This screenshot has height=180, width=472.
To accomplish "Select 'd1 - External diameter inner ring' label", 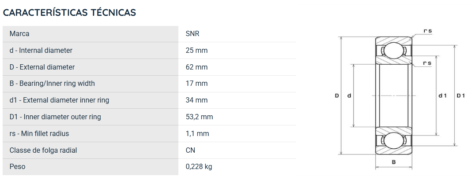I will (x=59, y=100).
